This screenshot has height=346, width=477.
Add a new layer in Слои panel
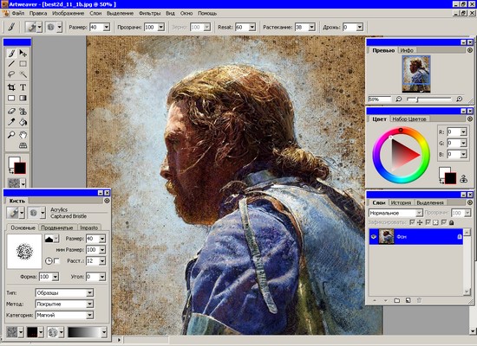tap(408, 300)
